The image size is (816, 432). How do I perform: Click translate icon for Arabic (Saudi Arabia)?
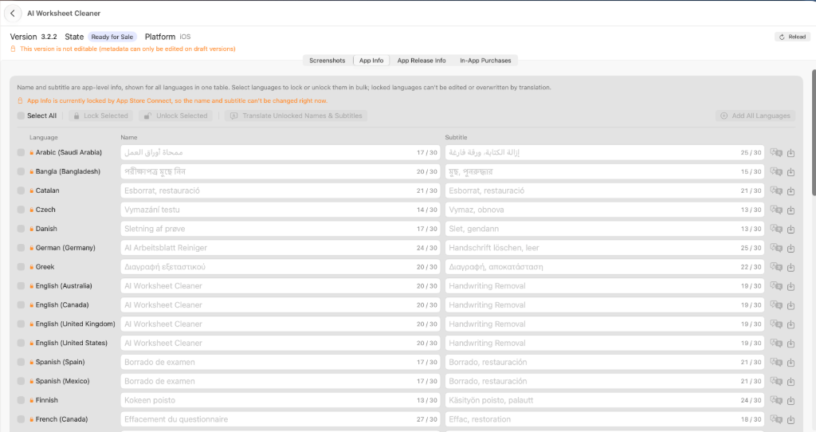pyautogui.click(x=776, y=152)
